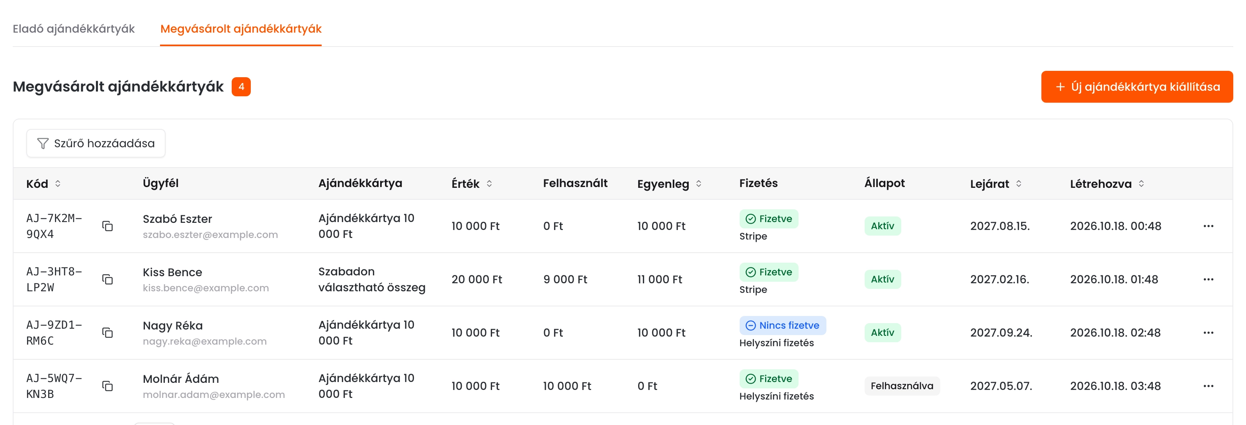Open the actions menu for Szabó Eszter
1246x425 pixels.
click(1208, 226)
